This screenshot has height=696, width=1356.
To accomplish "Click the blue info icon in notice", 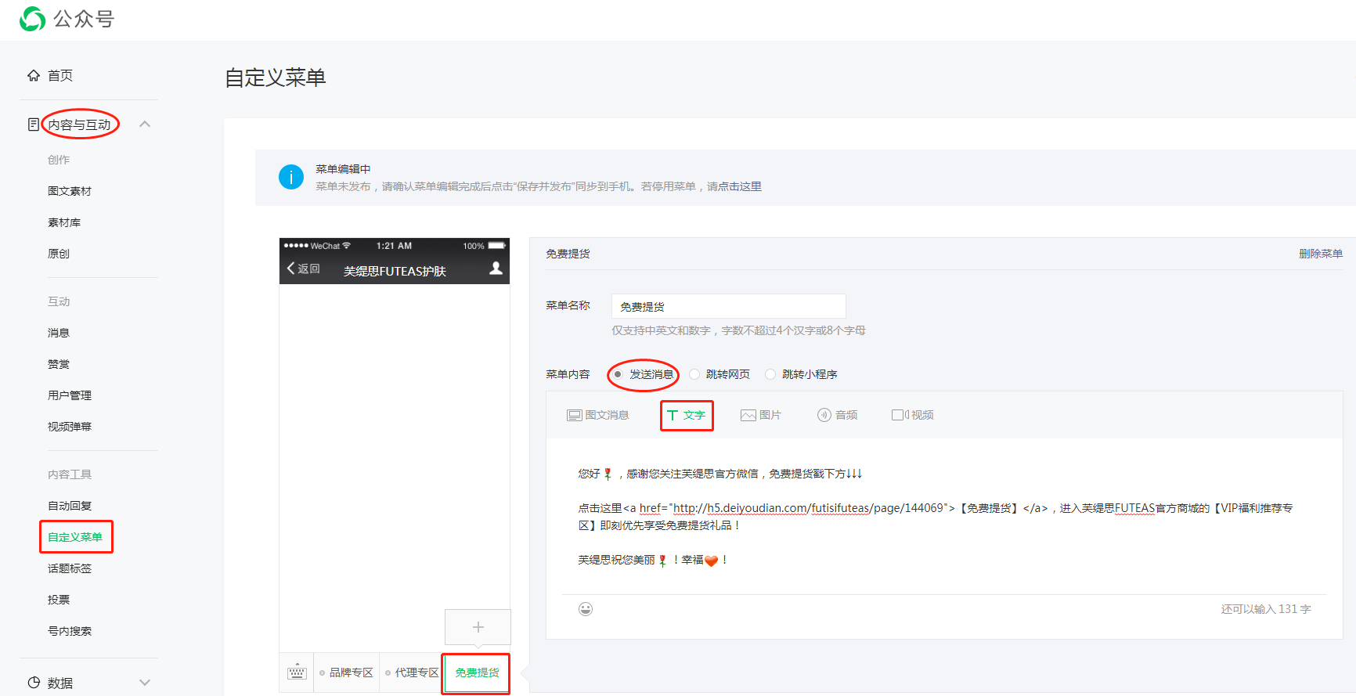I will [291, 177].
